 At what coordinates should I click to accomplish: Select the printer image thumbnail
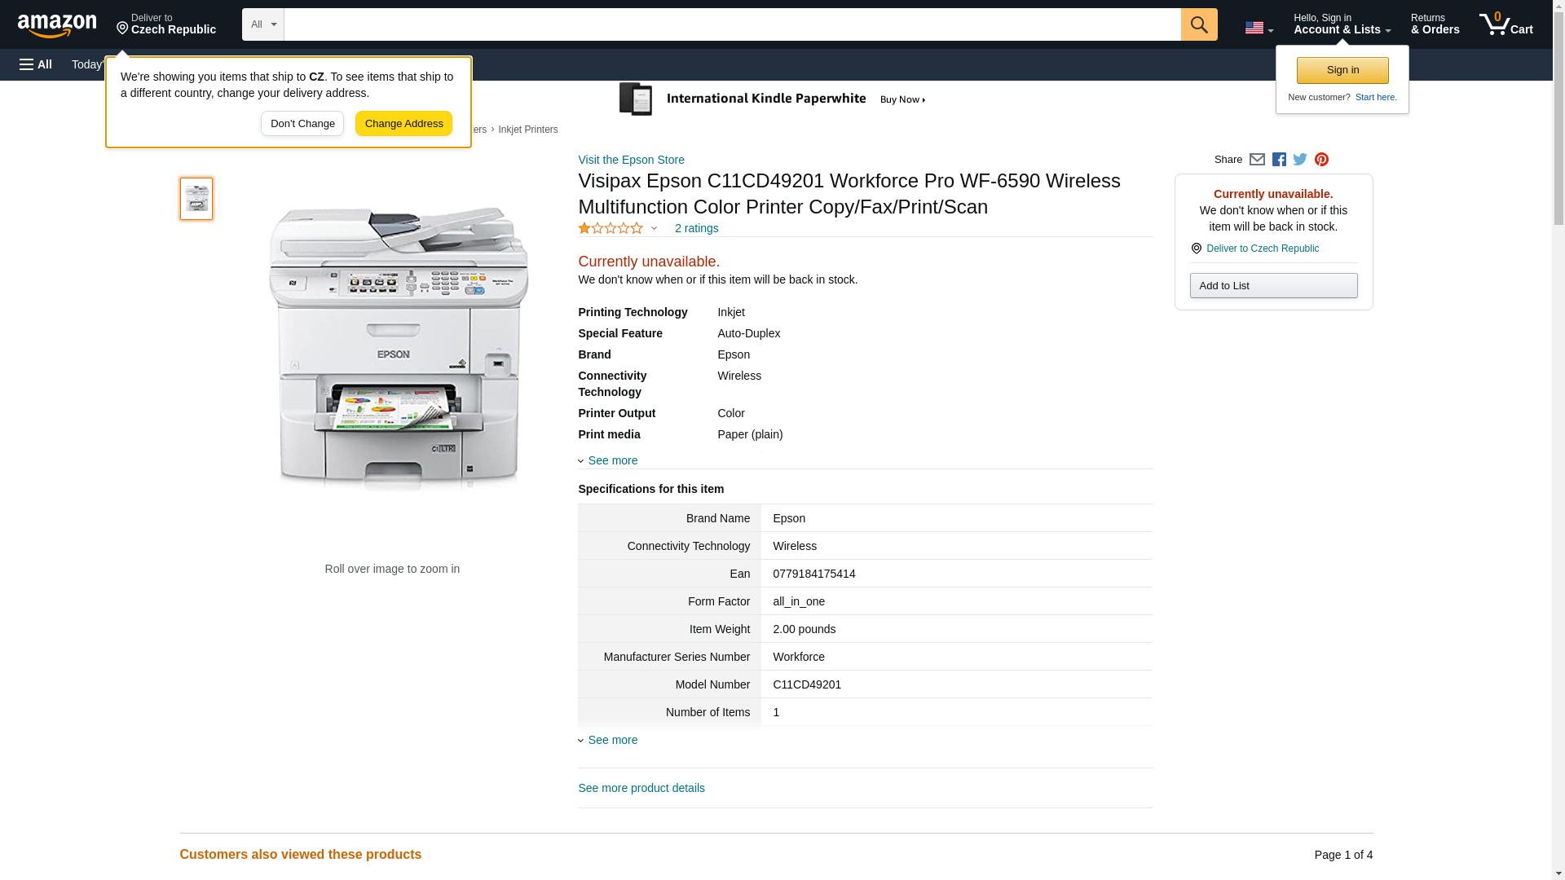click(x=196, y=199)
